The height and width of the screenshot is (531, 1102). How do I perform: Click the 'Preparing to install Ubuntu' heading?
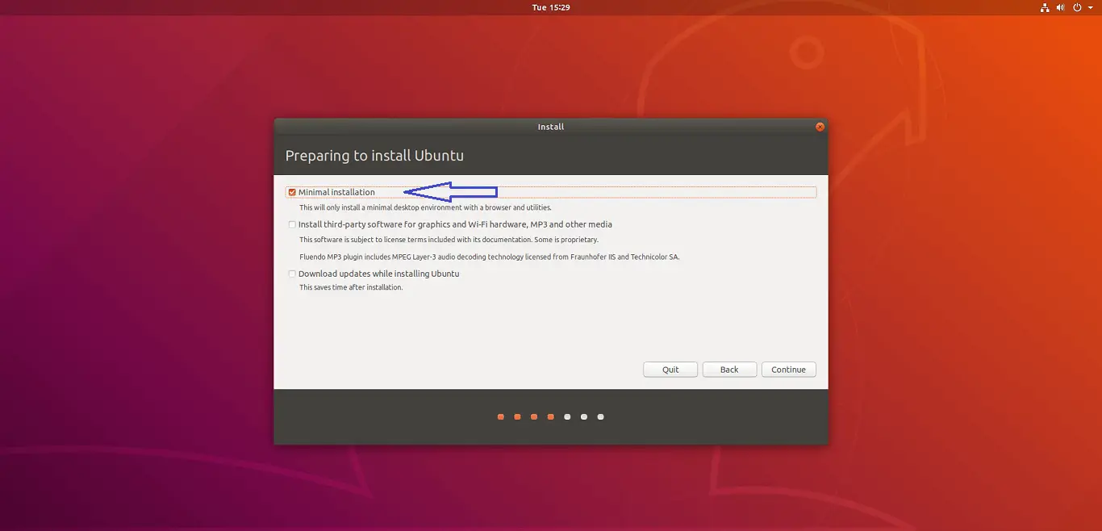coord(374,156)
